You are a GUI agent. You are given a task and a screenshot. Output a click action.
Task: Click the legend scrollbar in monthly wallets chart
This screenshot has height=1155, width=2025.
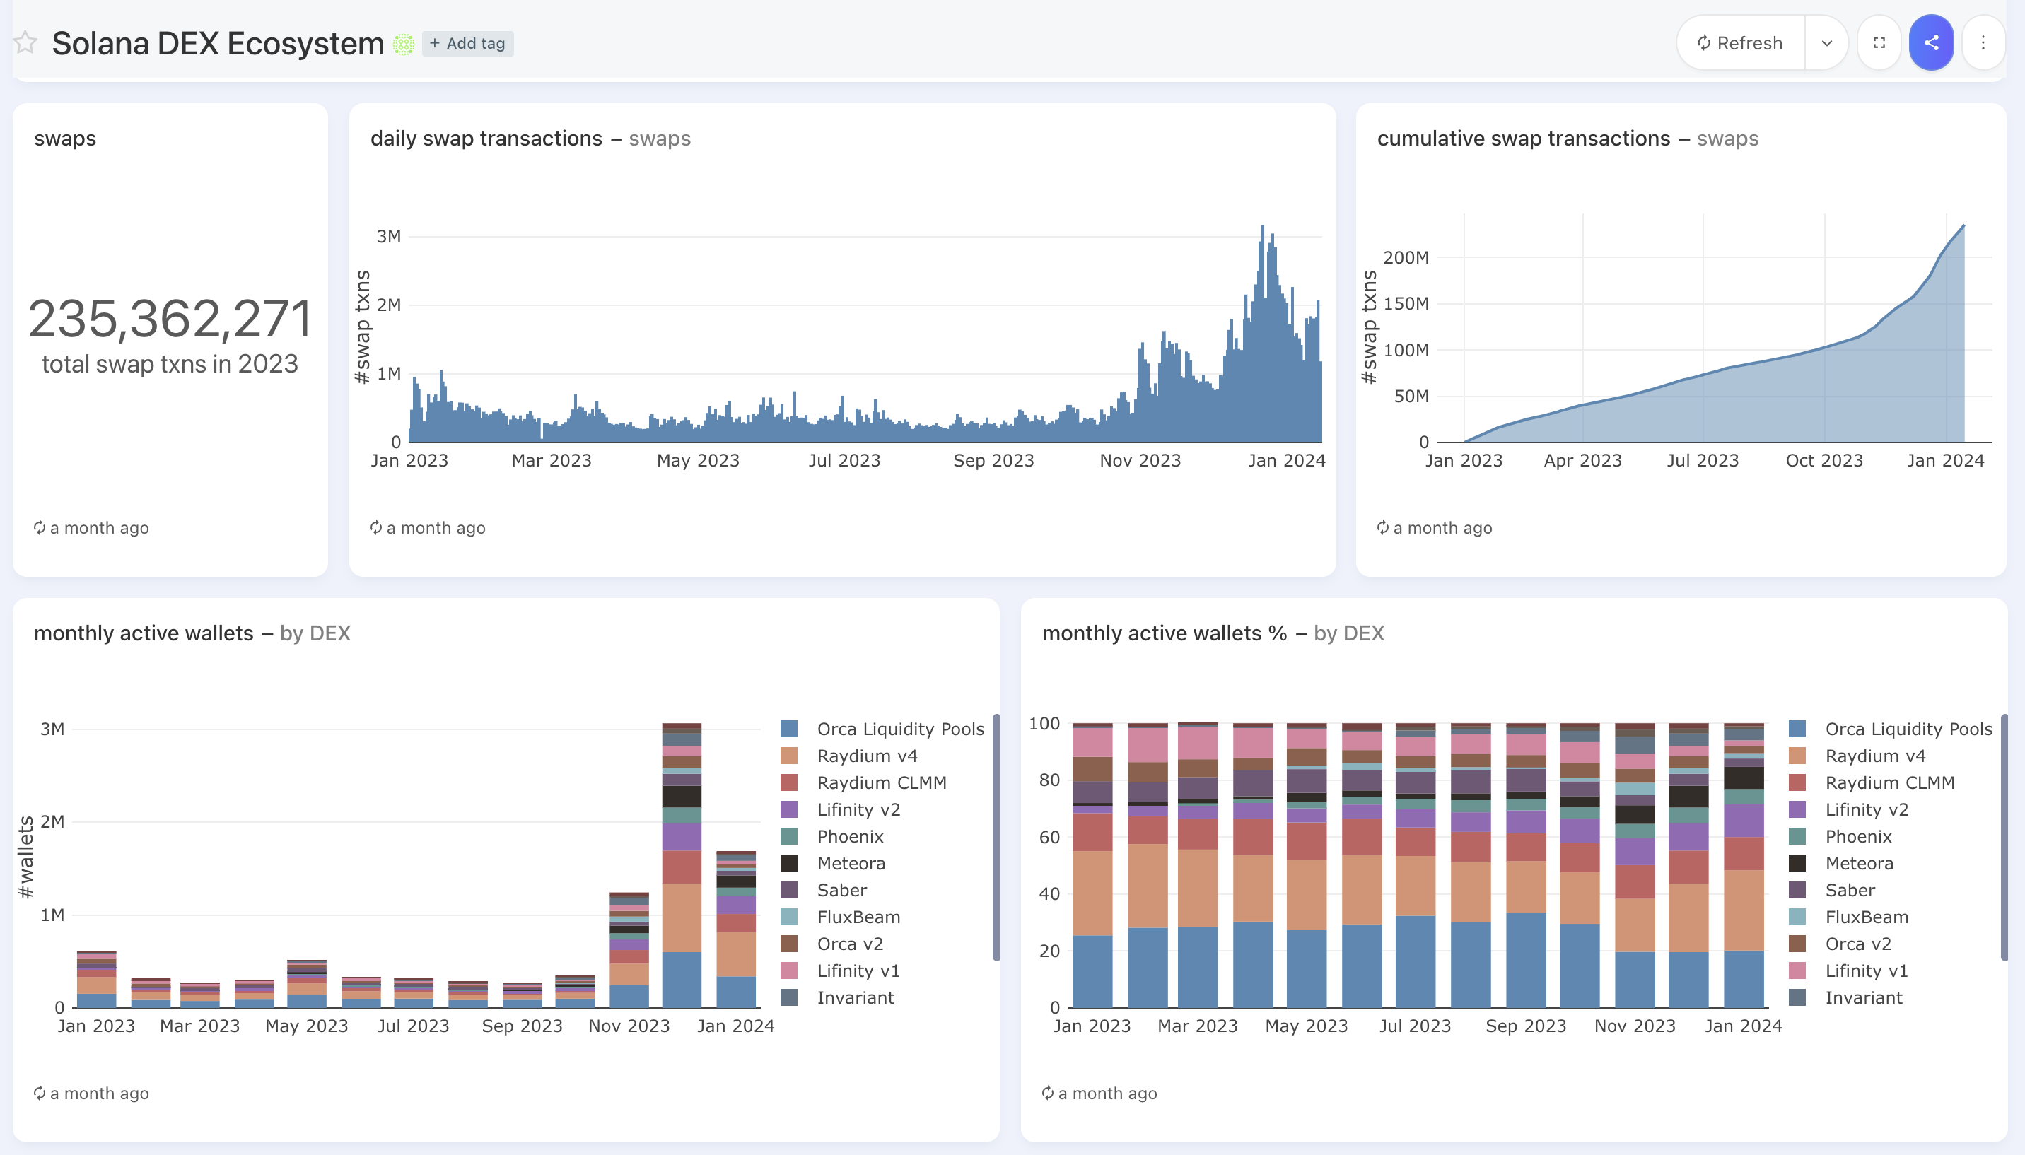996,837
